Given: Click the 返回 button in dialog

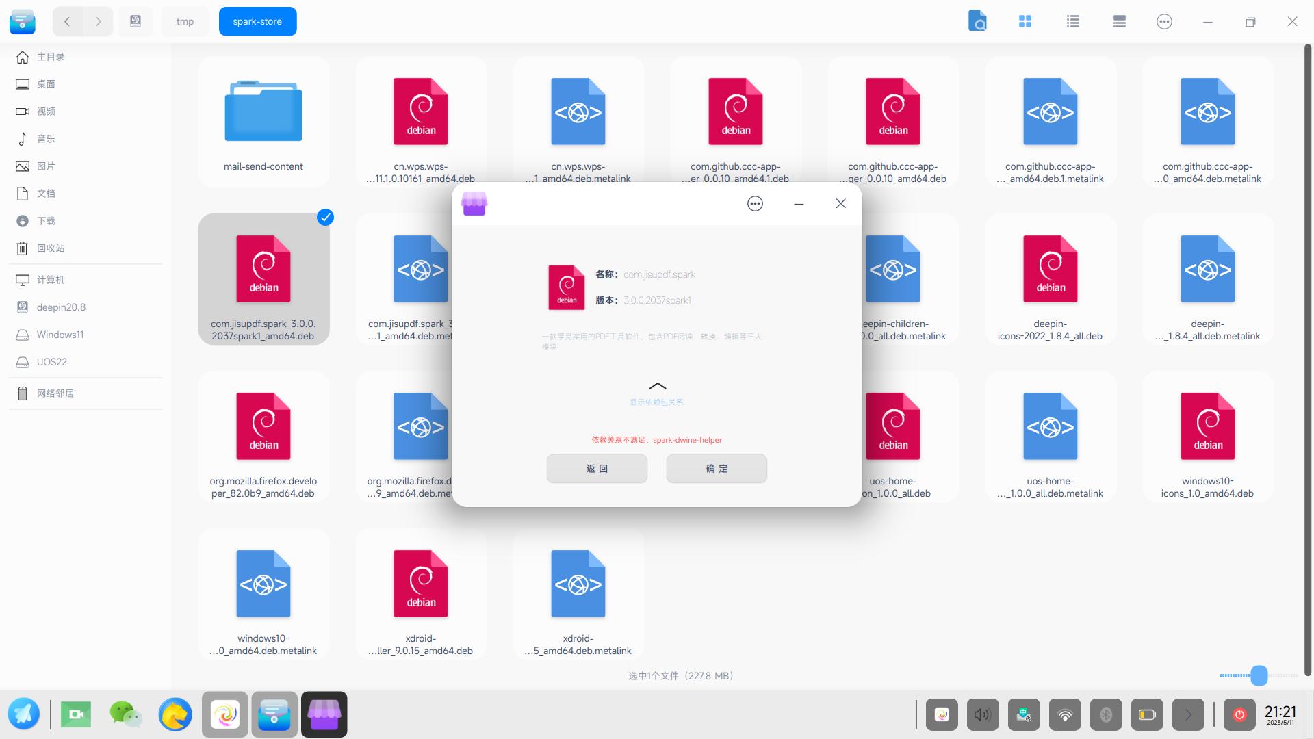Looking at the screenshot, I should pos(597,469).
